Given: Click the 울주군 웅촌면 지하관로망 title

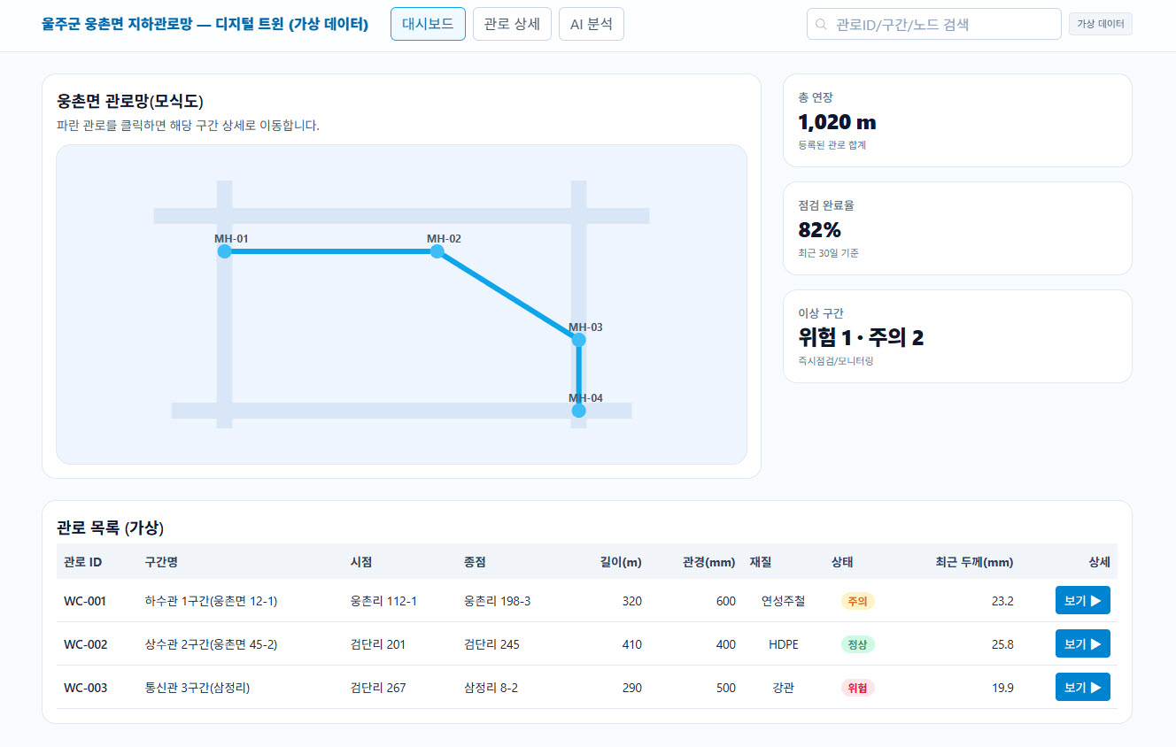Looking at the screenshot, I should coord(205,25).
